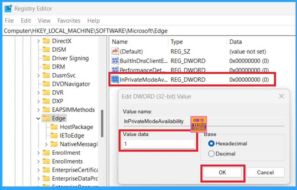Close the Edit DWORD dialog with X
This screenshot has height=190, width=297.
click(x=281, y=96)
